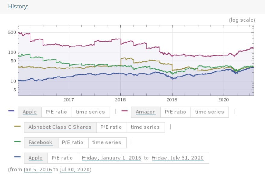Click the 100 y-axis label
The height and width of the screenshot is (176, 265).
coord(12,52)
